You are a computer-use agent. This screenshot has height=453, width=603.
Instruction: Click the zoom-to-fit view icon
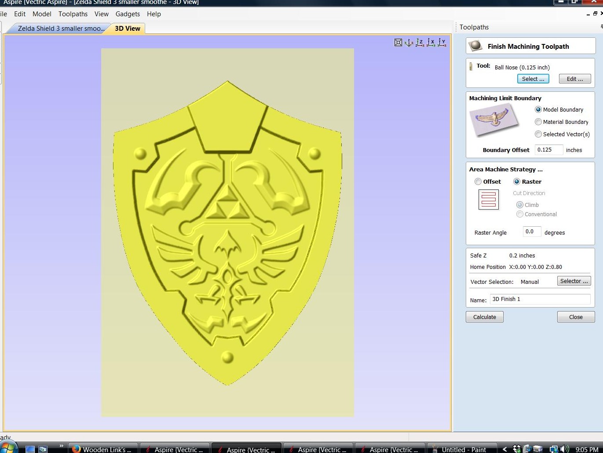398,43
